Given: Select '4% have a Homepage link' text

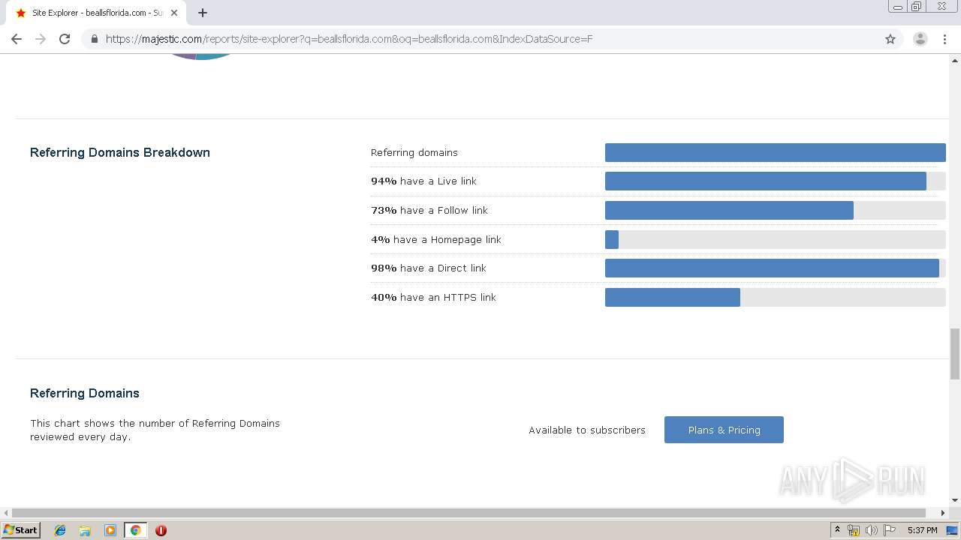Looking at the screenshot, I should [436, 239].
